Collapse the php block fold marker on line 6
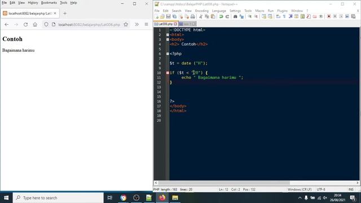Image resolution: width=361 pixels, height=203 pixels. click(x=168, y=54)
